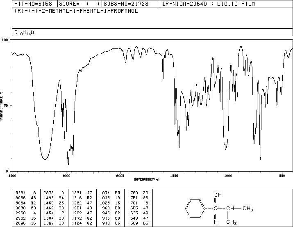This screenshot has height=227, width=293.
Task: Click the 50 transmittance axis label
Action: [6, 105]
